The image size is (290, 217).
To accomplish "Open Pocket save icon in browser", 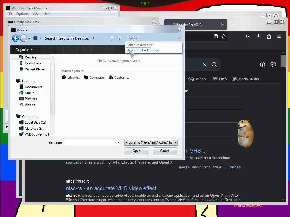I will (248, 36).
